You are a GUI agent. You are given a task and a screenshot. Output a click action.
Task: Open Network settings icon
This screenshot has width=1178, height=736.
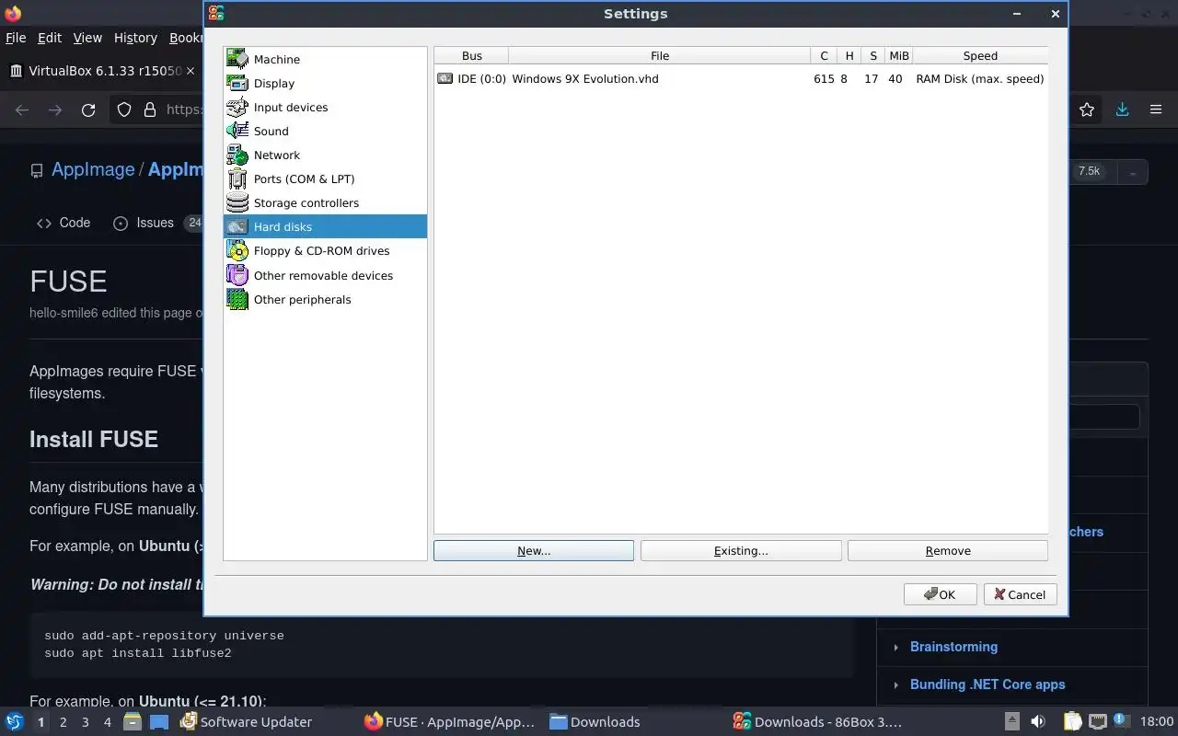(x=237, y=155)
